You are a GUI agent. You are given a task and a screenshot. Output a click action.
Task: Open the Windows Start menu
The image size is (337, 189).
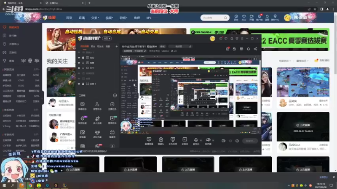point(4,185)
